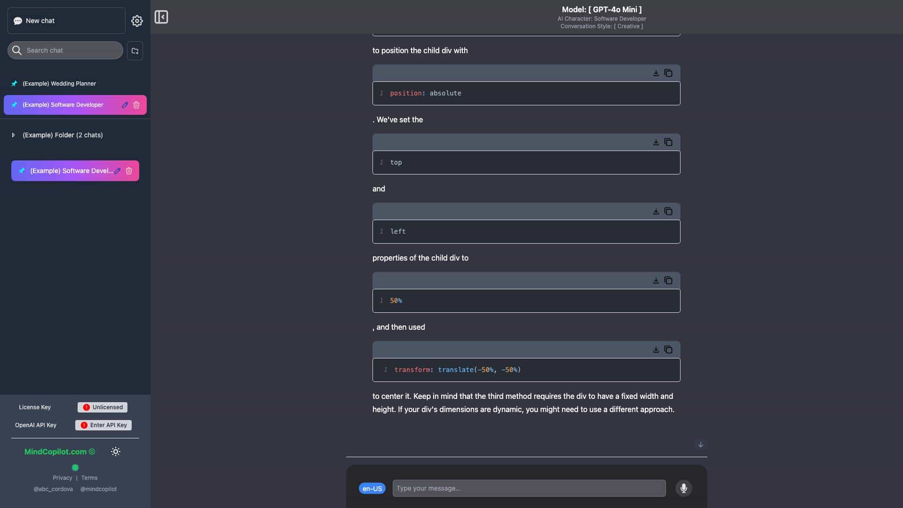Download the 'top' code block
The height and width of the screenshot is (508, 903).
[x=656, y=142]
